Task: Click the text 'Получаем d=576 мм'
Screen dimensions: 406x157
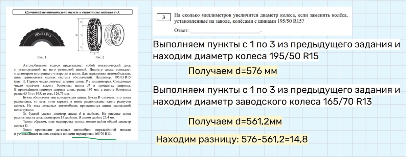Action: (x=232, y=71)
